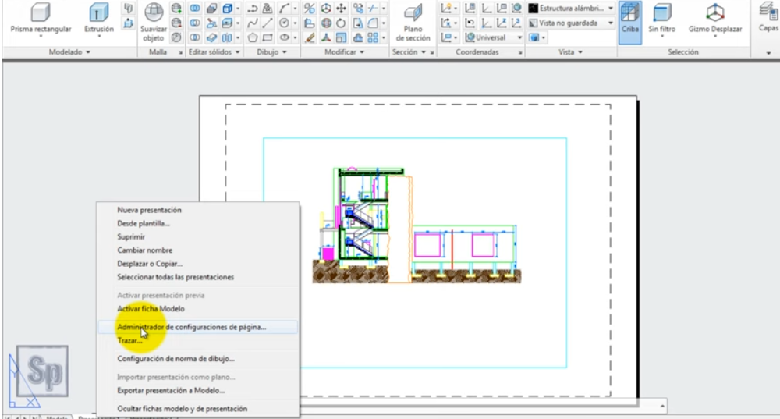Click the view cube dropdown in Vista panel
The height and width of the screenshot is (419, 780).
[537, 37]
